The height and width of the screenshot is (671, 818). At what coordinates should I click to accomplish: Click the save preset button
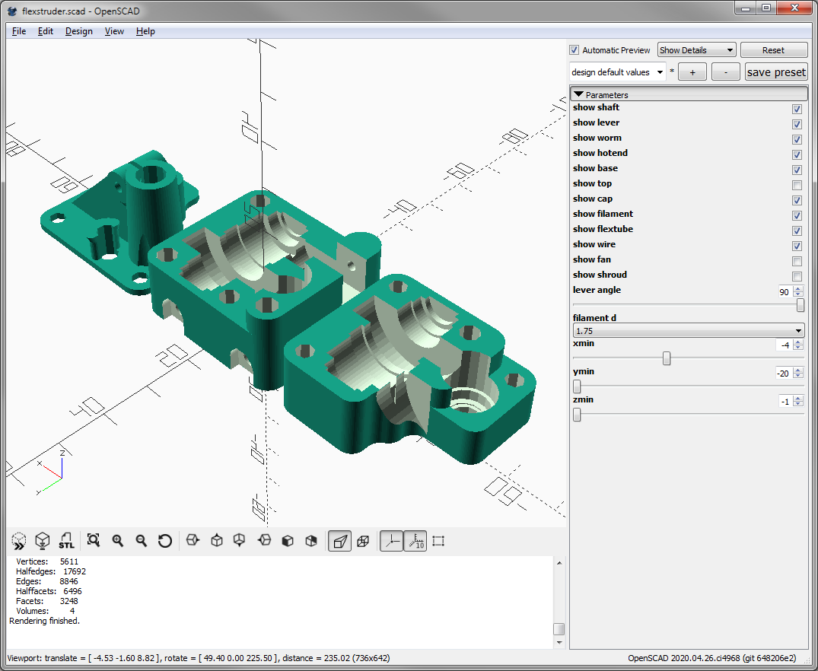click(775, 72)
